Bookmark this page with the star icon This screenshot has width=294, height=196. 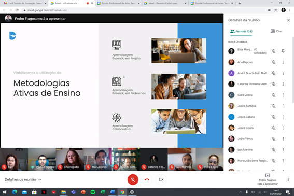(275, 10)
